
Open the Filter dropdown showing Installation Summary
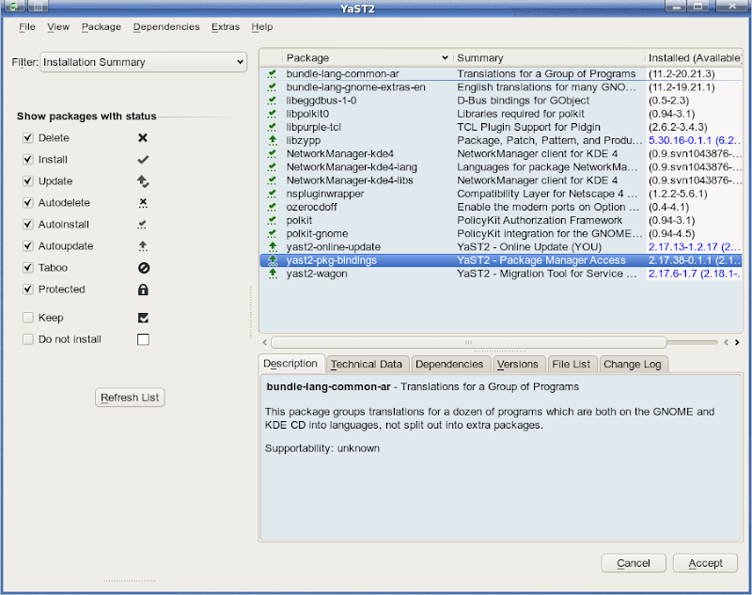(x=143, y=62)
